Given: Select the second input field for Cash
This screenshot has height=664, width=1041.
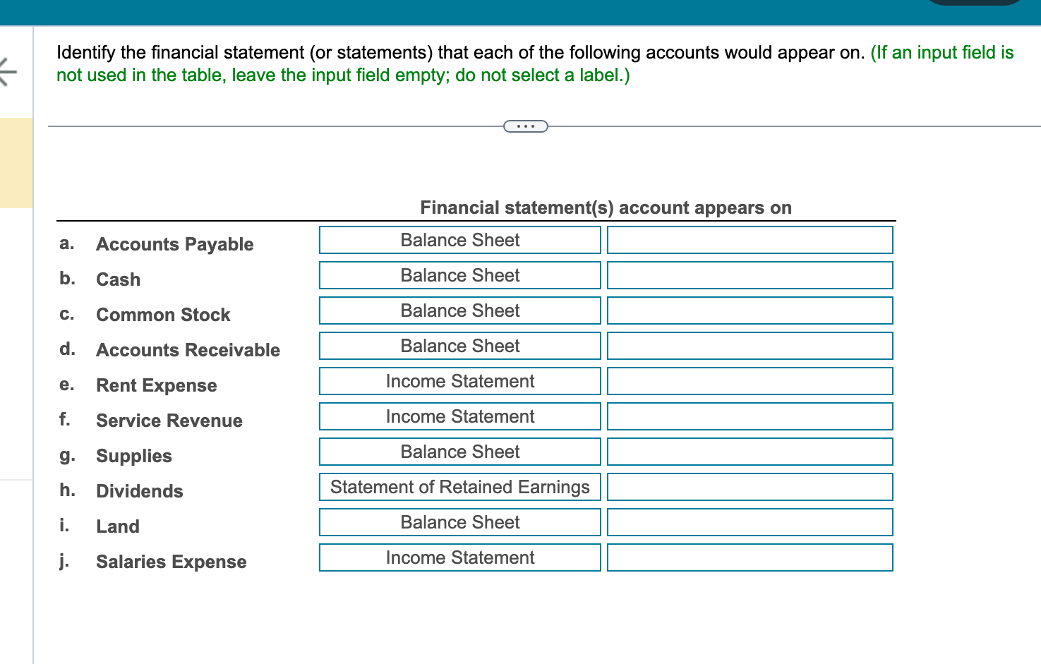Looking at the screenshot, I should [750, 275].
